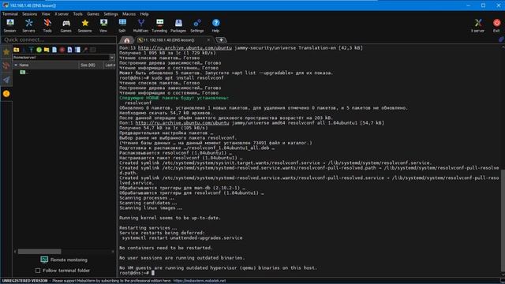The height and width of the screenshot is (284, 505).
Task: Open the Tunneling tool icon
Action: 159,25
